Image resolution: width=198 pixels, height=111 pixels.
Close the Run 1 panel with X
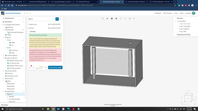click(x=61, y=19)
